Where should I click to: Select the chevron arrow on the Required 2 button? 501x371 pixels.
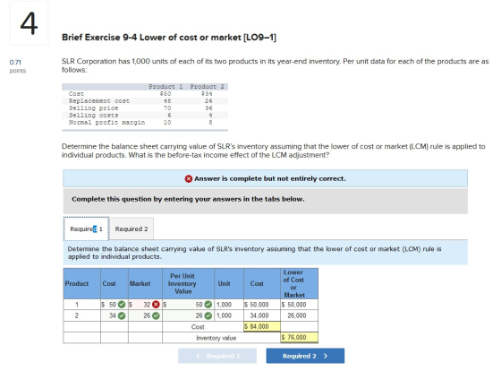326,356
